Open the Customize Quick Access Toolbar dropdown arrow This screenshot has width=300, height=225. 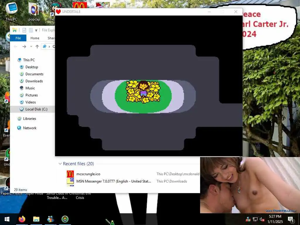tap(36, 30)
